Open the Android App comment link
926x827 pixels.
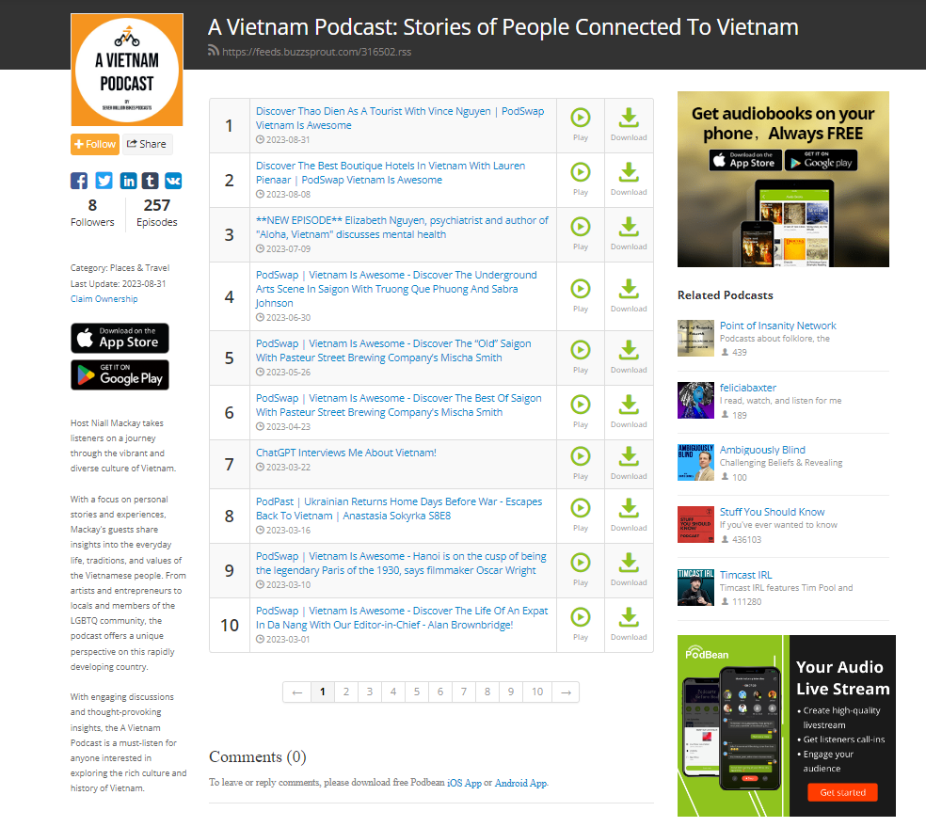[x=521, y=783]
